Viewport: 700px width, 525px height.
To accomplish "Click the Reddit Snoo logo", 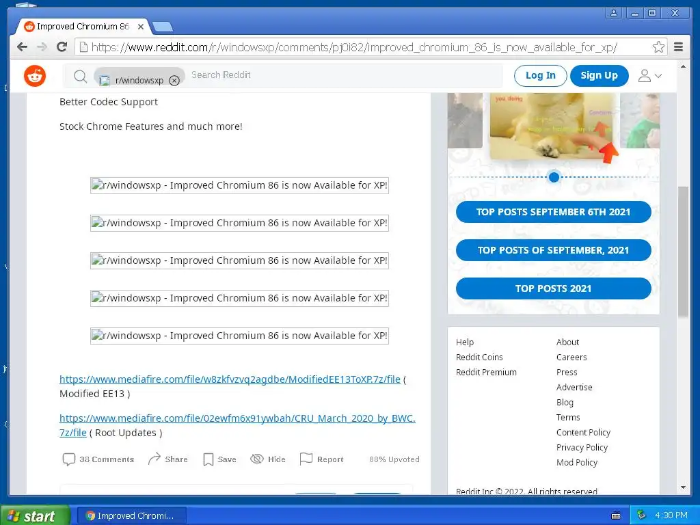I will (x=35, y=76).
